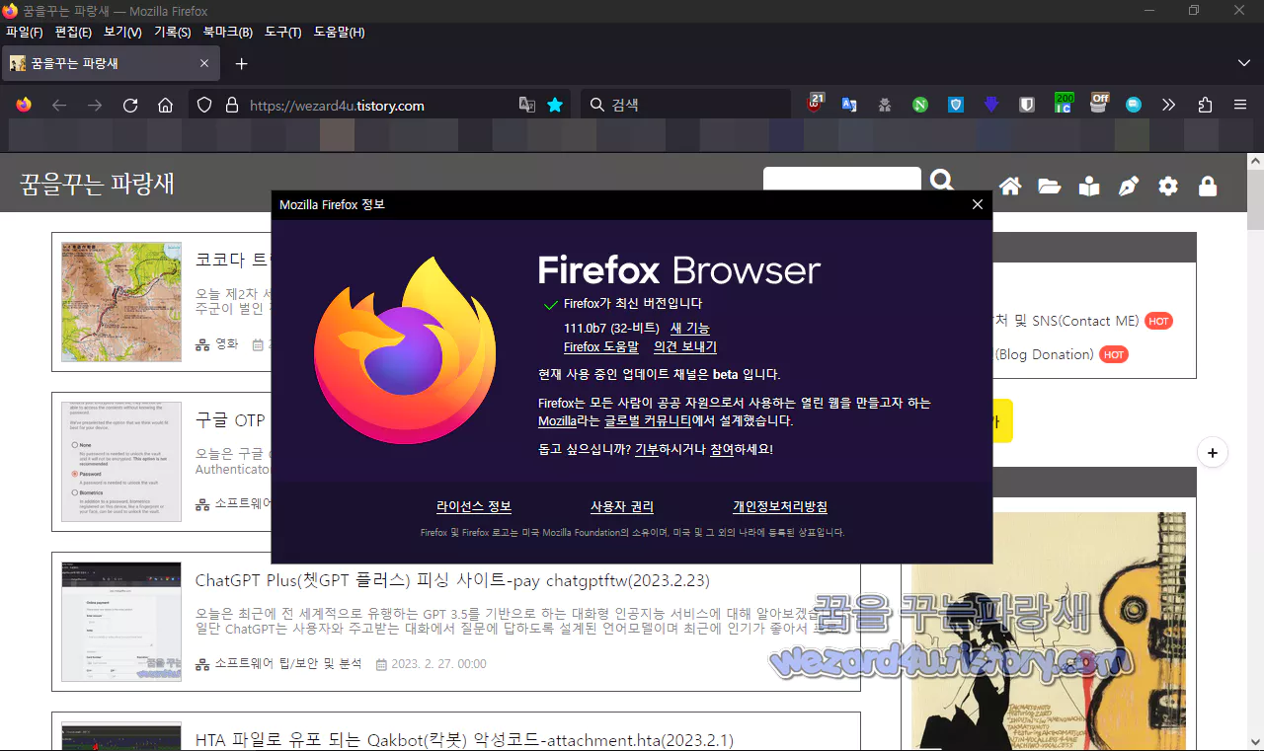Open a new tab with the plus button

point(241,63)
